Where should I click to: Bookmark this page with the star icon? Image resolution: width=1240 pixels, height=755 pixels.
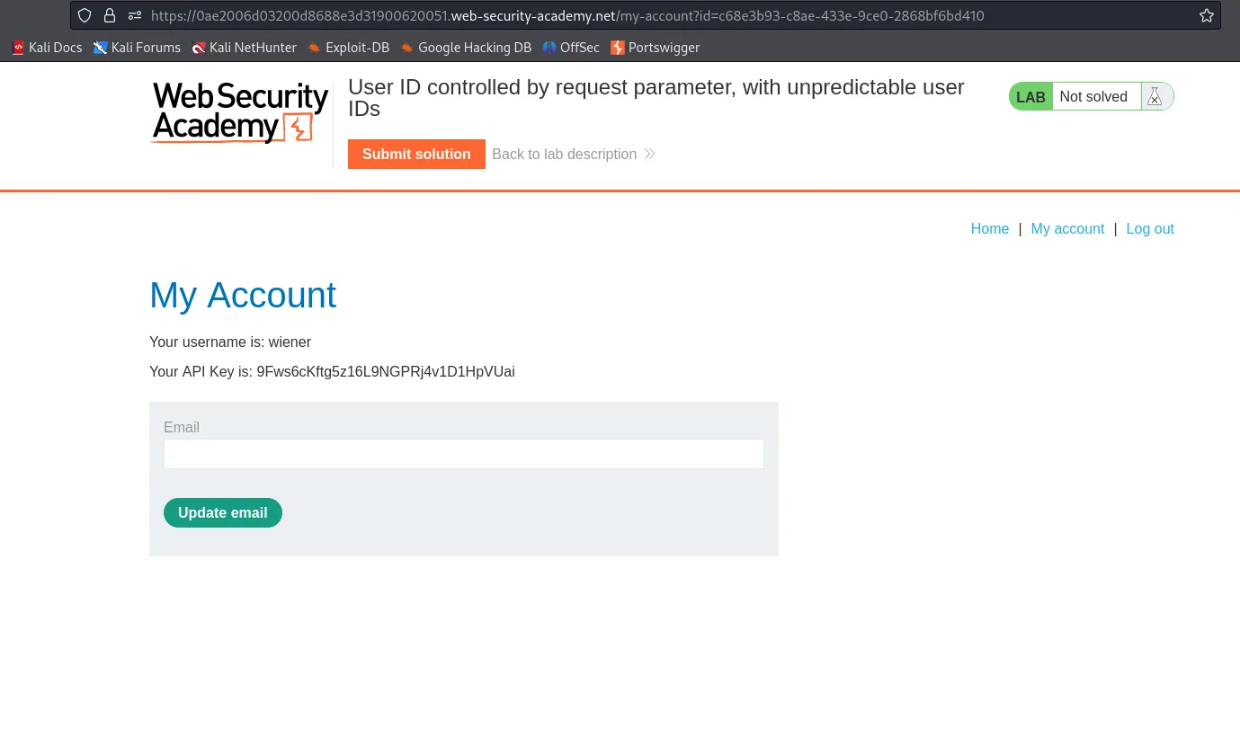(x=1207, y=15)
